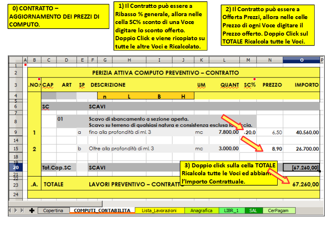Click the IMPORTO column heading

[306, 85]
